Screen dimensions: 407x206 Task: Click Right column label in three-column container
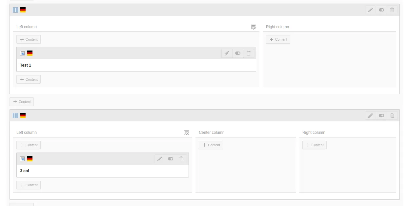click(314, 133)
